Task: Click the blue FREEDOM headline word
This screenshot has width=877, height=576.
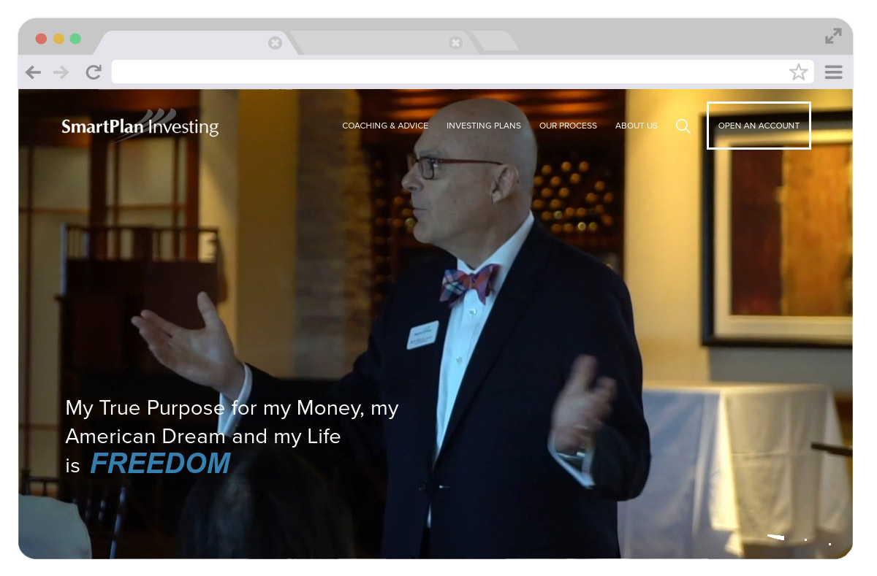Action: pos(160,464)
